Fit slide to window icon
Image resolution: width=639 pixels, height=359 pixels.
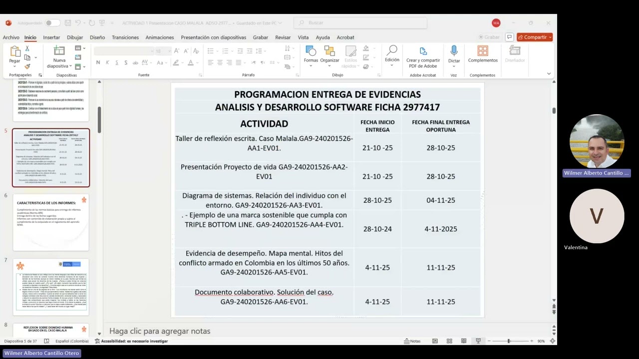(553, 341)
